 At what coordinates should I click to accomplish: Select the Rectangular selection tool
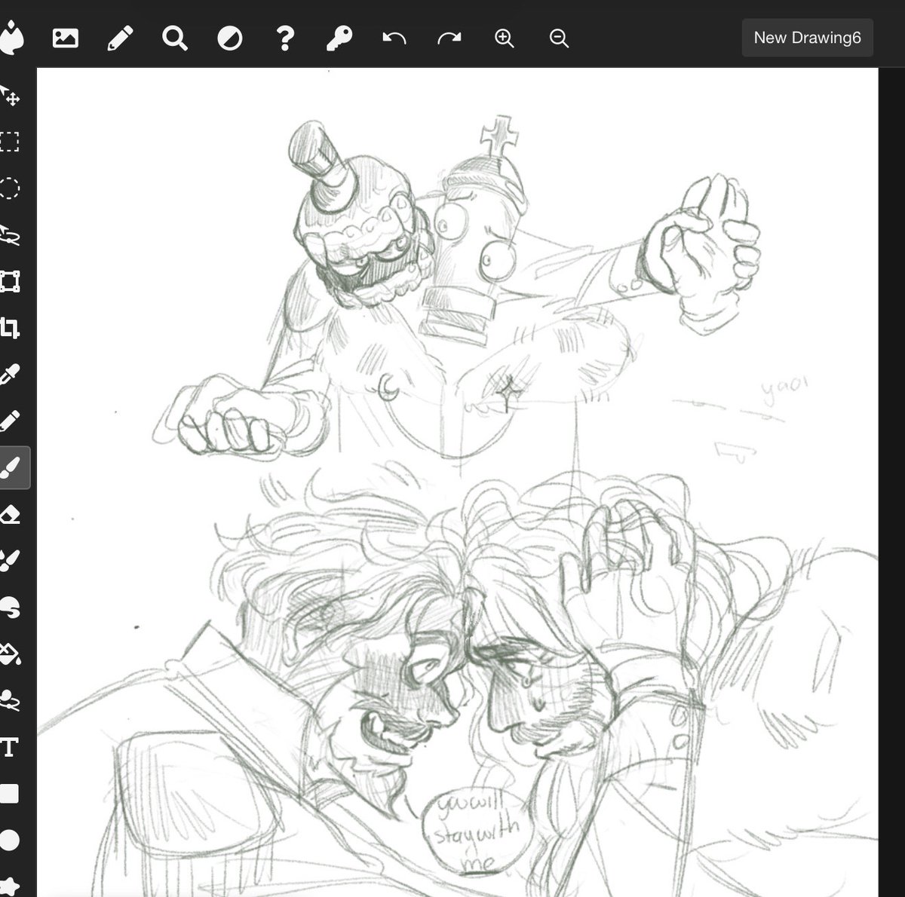(x=9, y=142)
